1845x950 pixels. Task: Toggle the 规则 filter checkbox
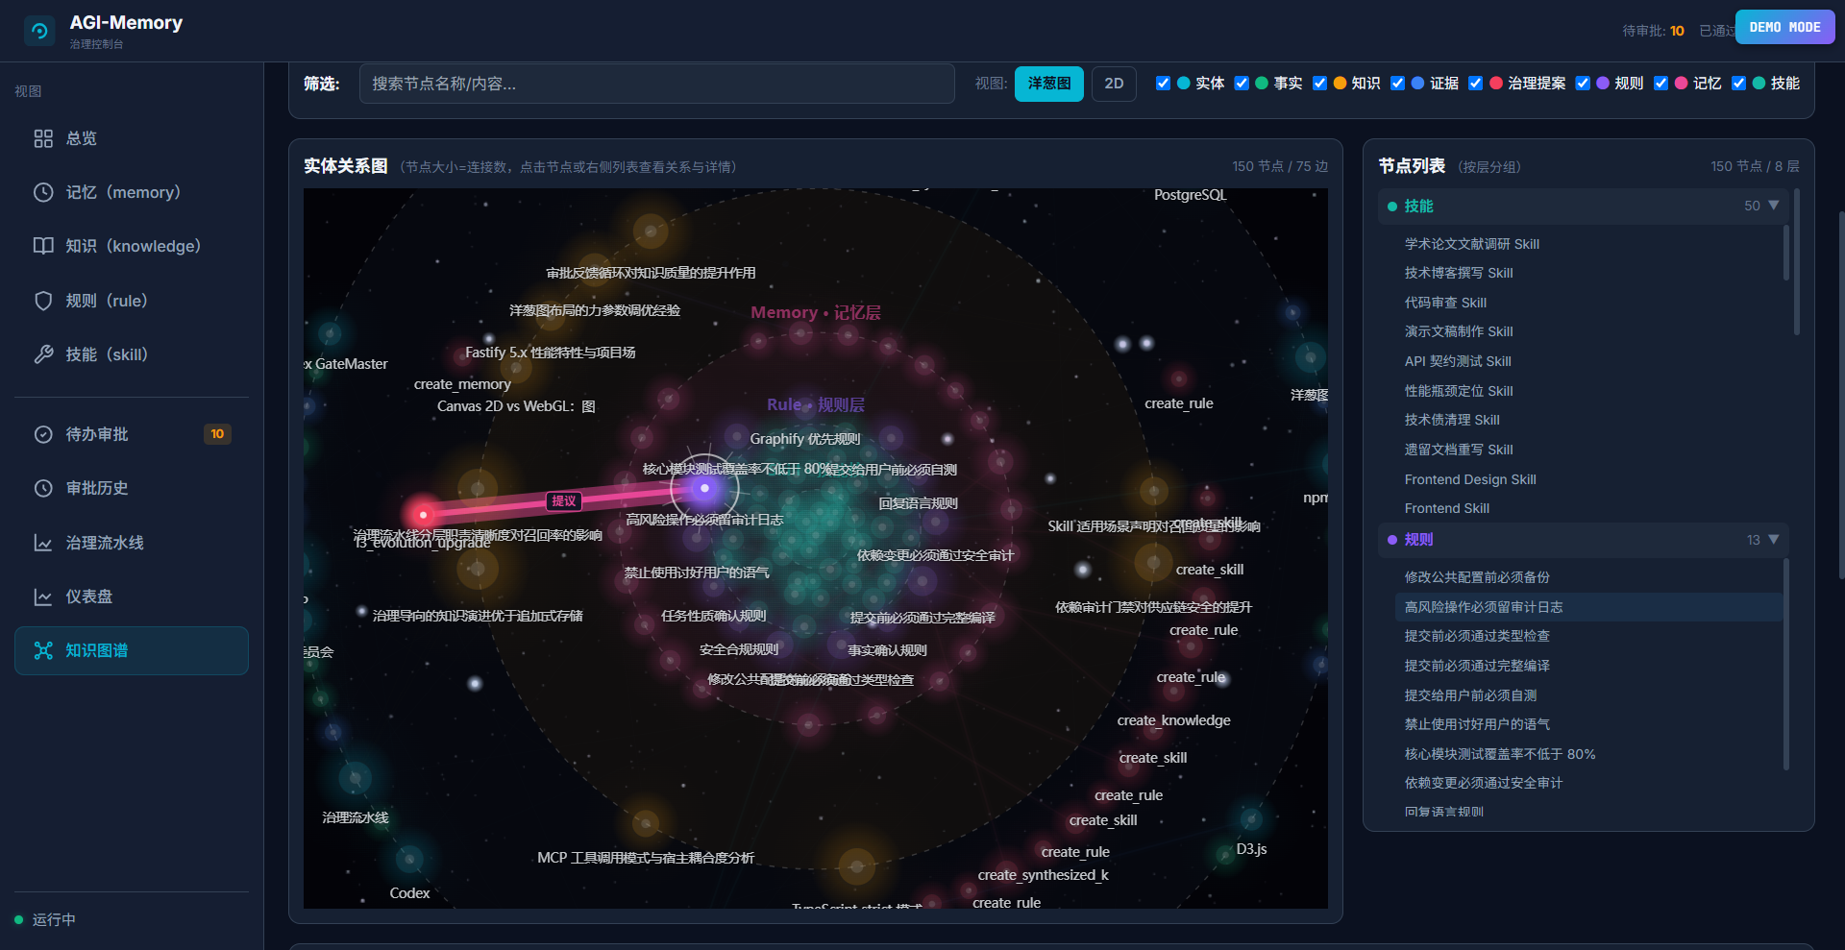1583,83
